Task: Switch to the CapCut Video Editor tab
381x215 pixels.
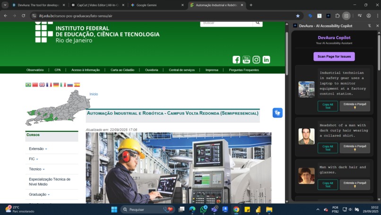Action: pos(97,5)
